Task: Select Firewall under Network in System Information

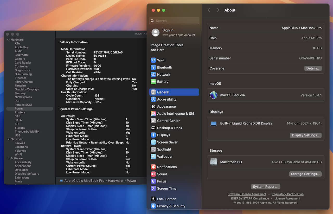Action: (x=20, y=143)
